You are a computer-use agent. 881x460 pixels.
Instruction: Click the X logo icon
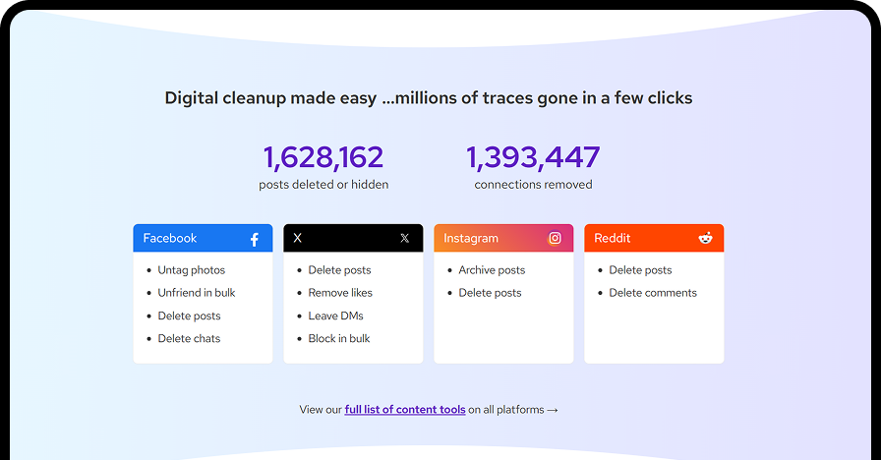[404, 239]
